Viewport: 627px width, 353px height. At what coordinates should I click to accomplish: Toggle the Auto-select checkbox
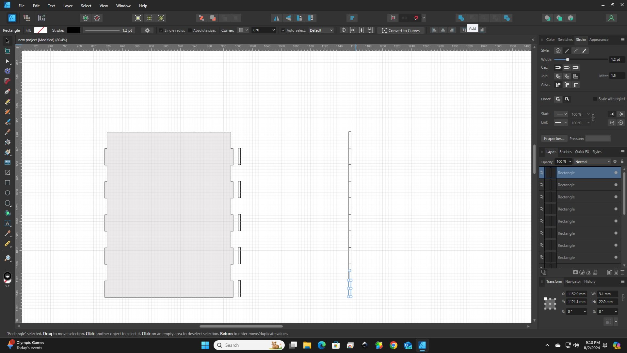tap(283, 30)
